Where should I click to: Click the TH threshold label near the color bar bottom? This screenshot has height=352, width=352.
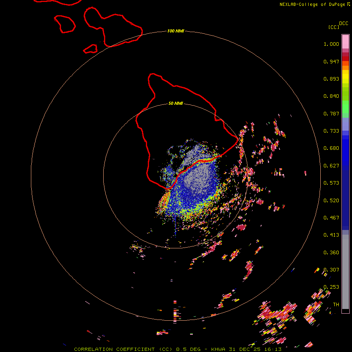point(336,305)
